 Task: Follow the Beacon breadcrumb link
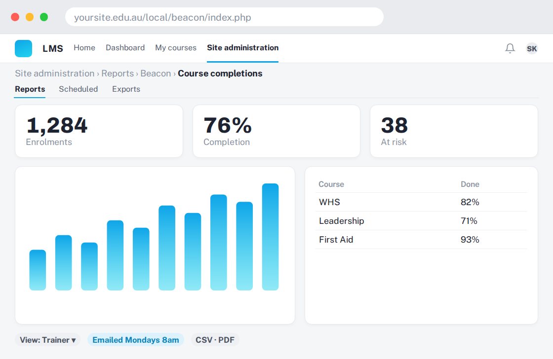(x=156, y=73)
